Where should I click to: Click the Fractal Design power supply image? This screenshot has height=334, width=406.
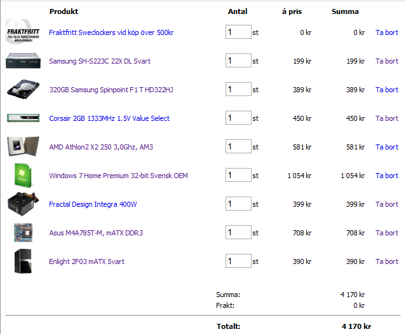point(23,204)
